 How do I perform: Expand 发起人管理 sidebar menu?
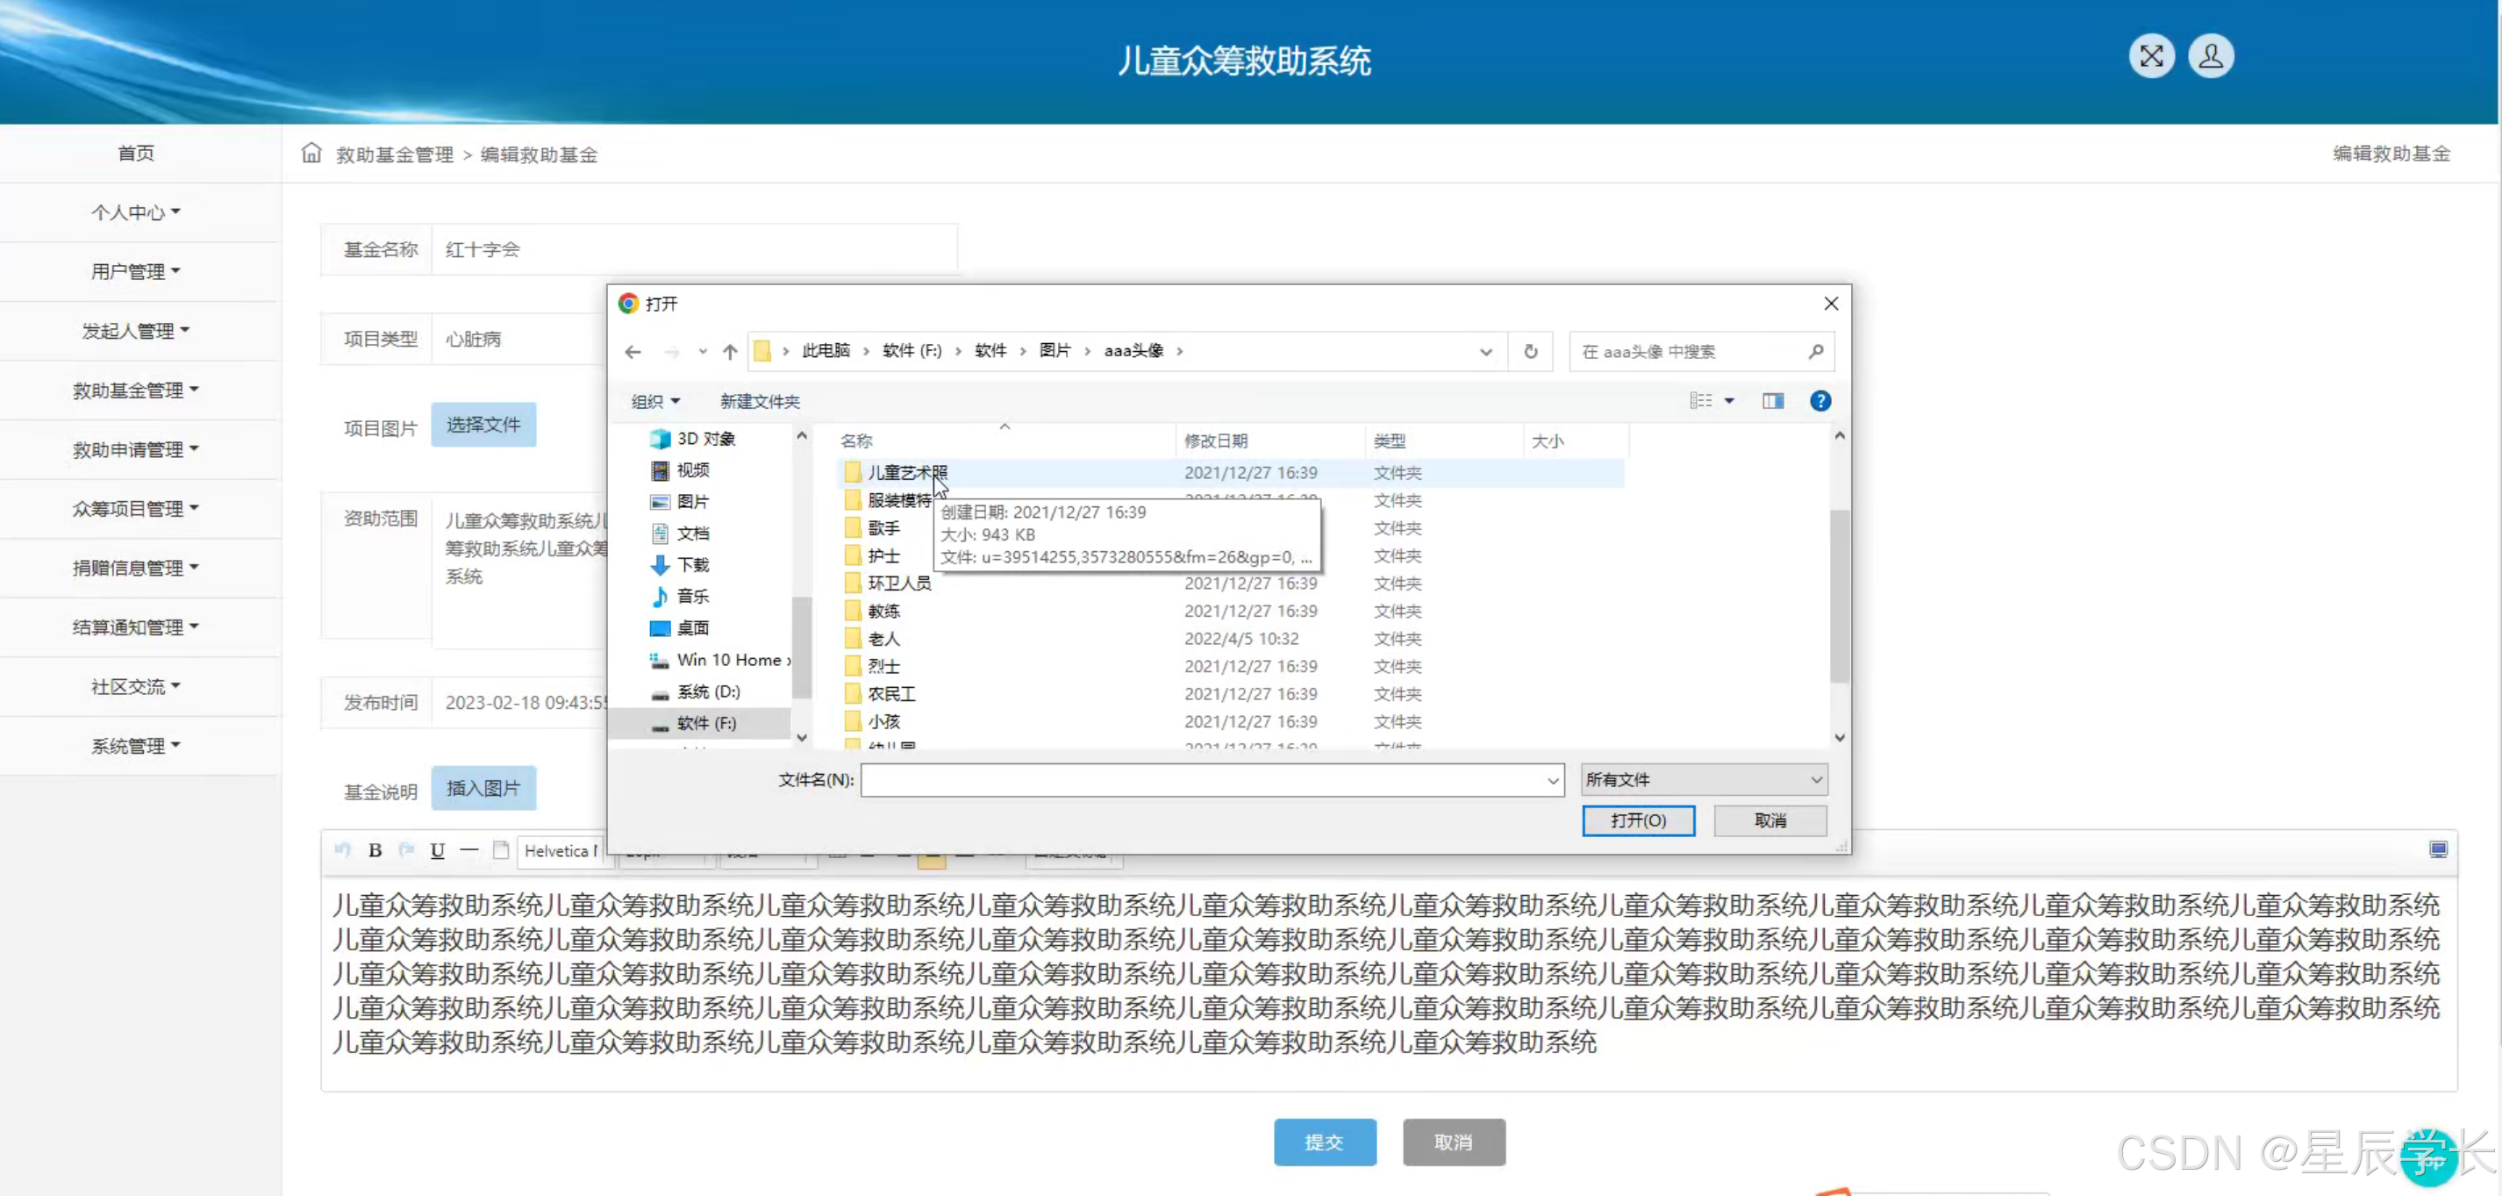(x=136, y=332)
